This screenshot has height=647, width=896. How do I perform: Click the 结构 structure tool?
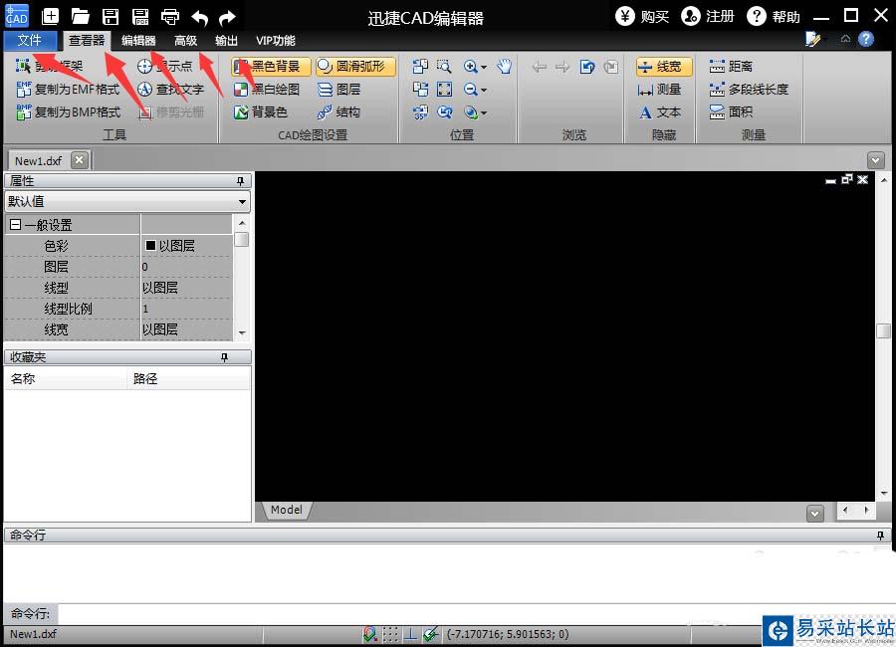tap(339, 112)
